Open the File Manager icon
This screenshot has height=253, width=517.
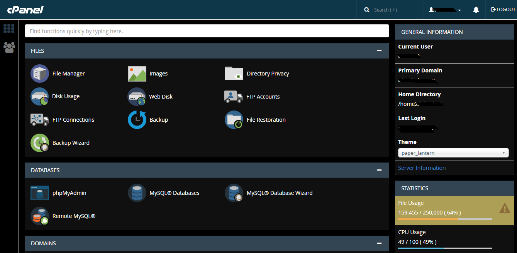point(40,74)
